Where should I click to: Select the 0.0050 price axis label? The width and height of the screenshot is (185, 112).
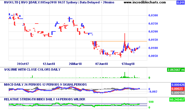[153, 56]
